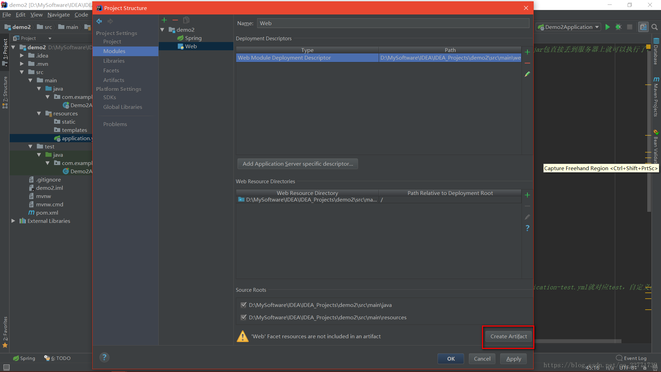This screenshot has height=372, width=661.
Task: Expand External Libraries node
Action: (13, 221)
